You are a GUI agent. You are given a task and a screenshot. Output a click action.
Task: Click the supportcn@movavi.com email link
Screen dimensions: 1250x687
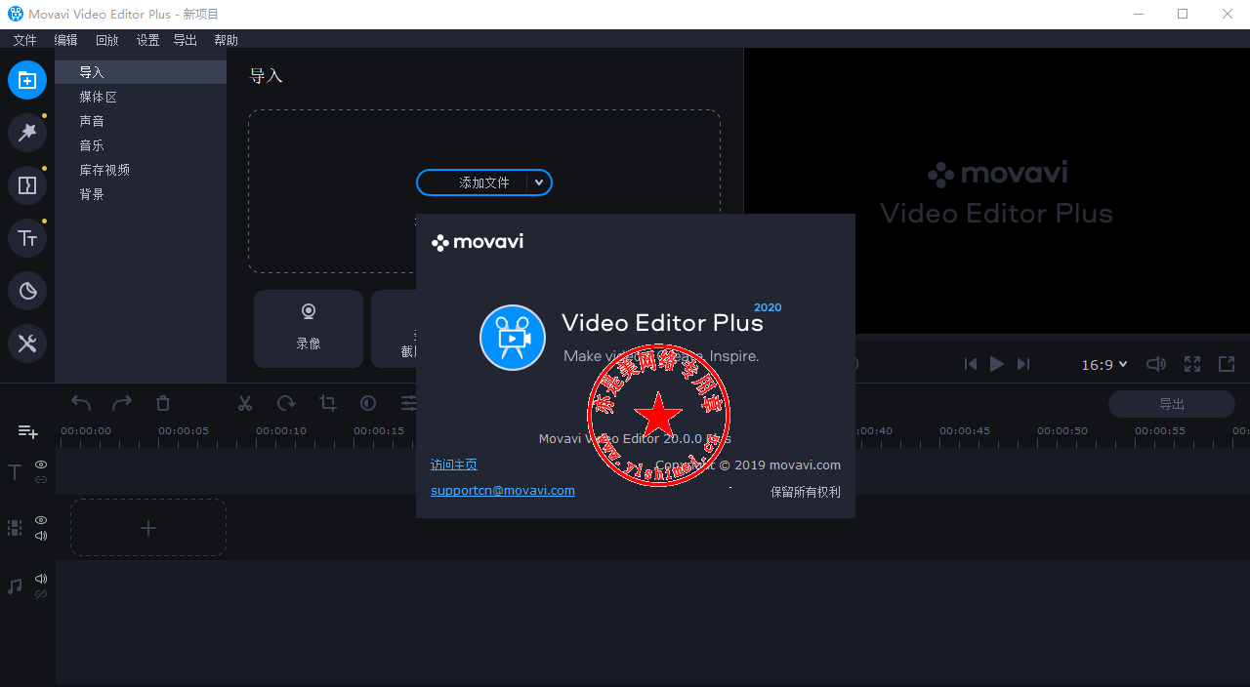click(503, 491)
